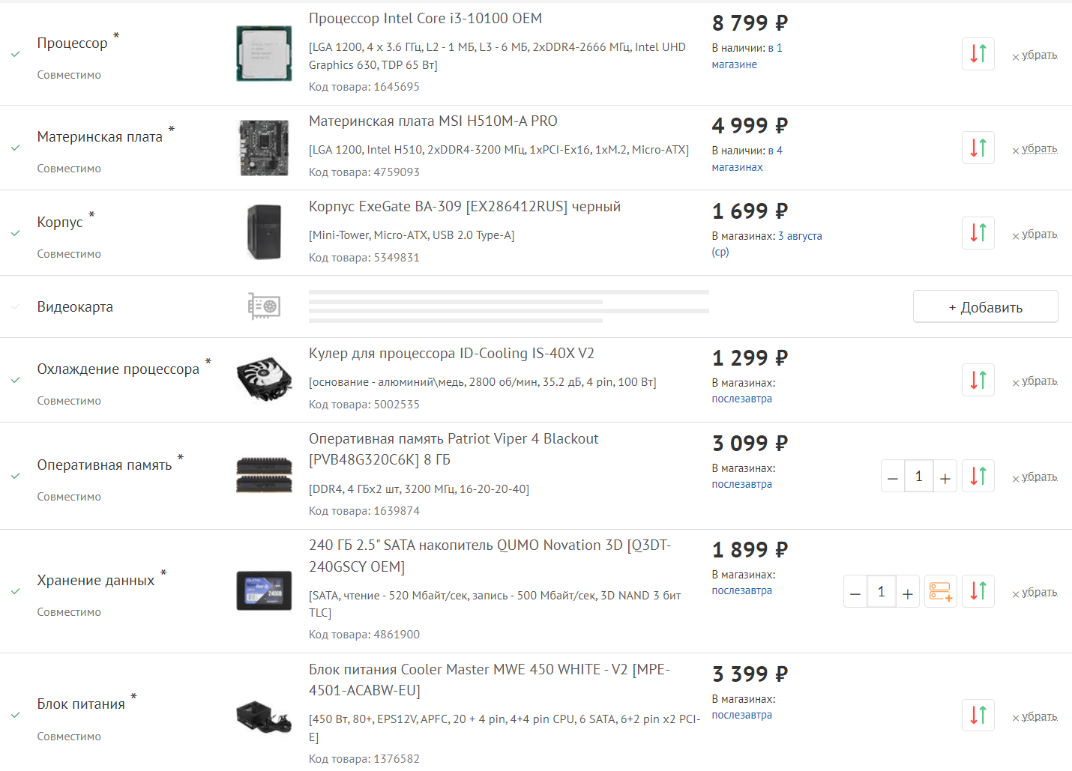Click the replace arrows icon for the CPU cooler
The height and width of the screenshot is (771, 1072).
(978, 380)
